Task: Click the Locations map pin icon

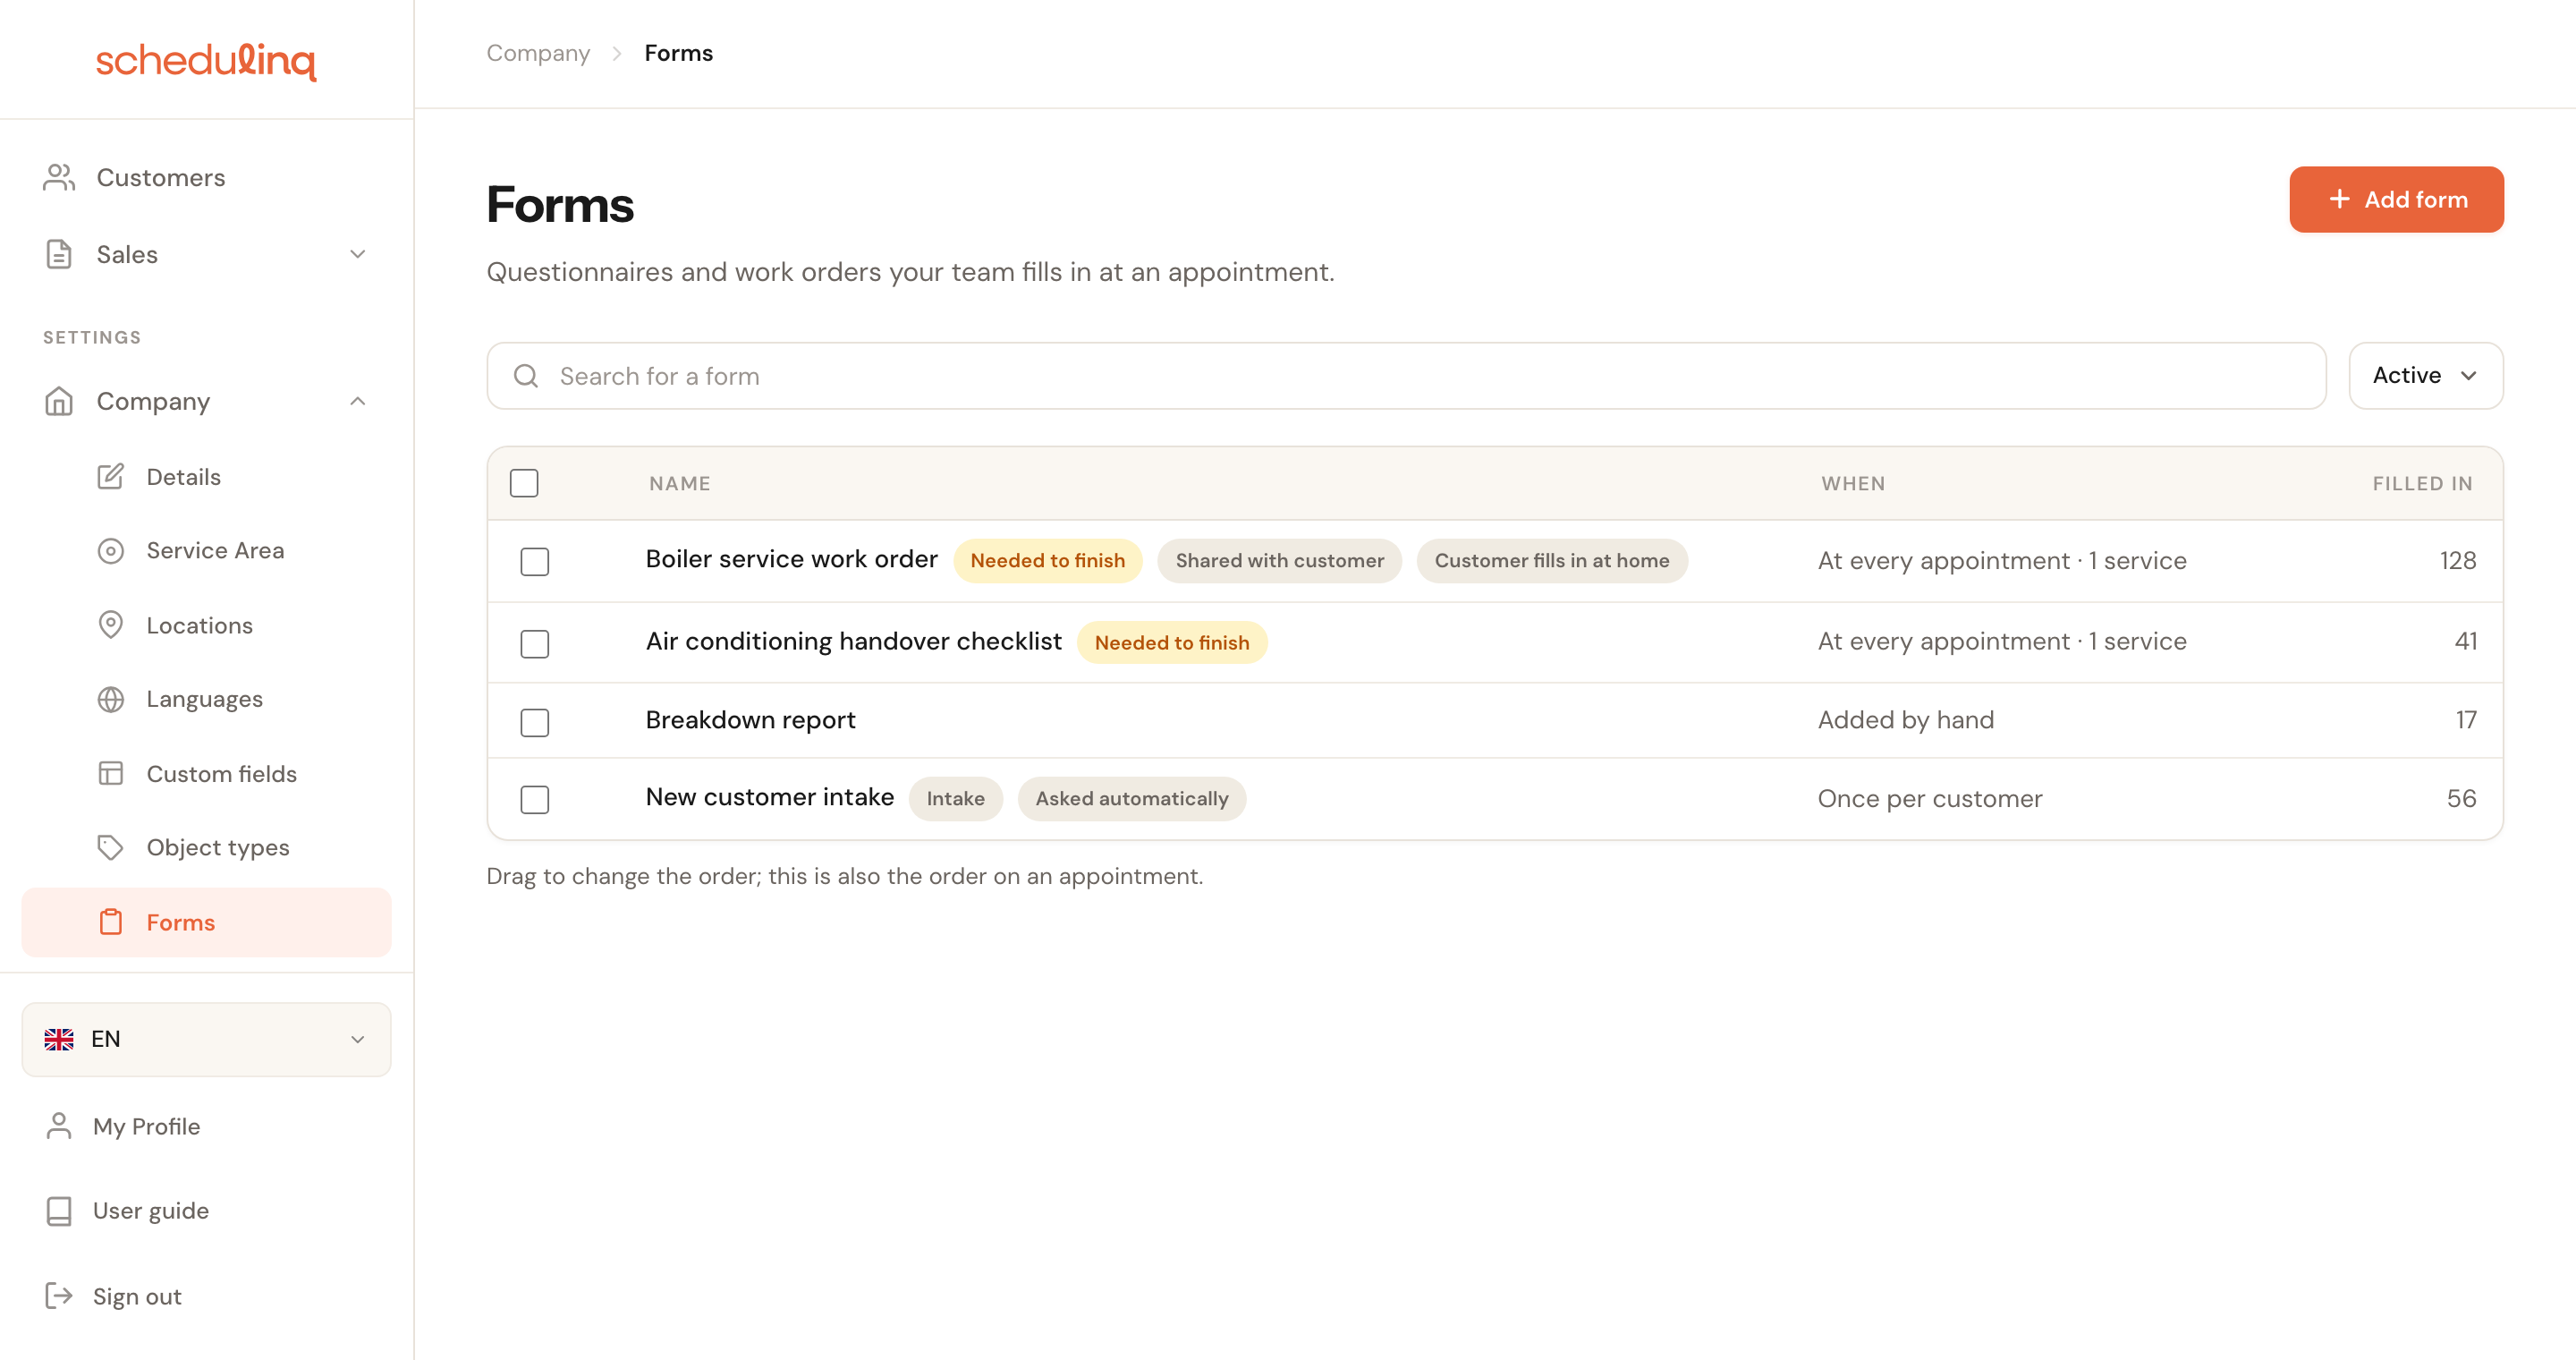Action: click(x=110, y=625)
